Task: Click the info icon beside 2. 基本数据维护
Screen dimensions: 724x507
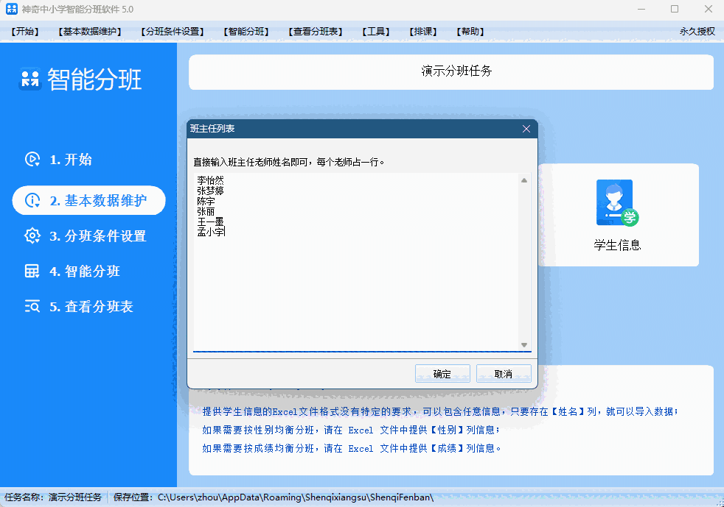Action: point(33,200)
